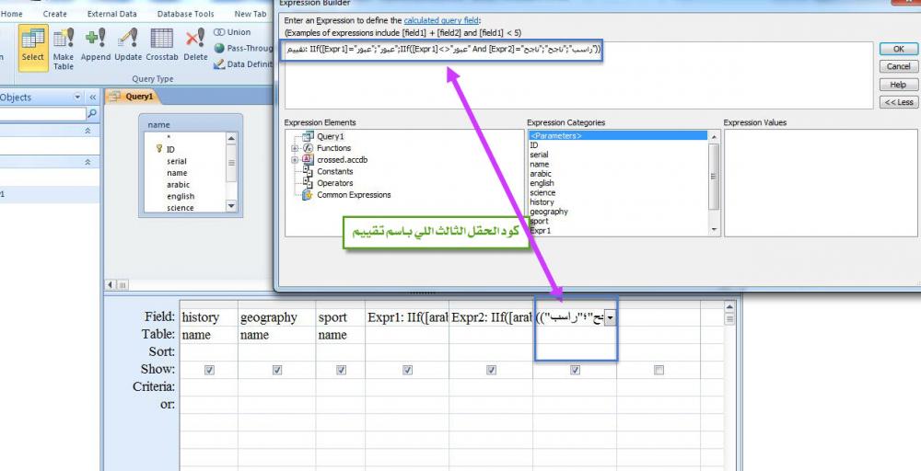Open the field dropdown arrow in grid

[610, 317]
